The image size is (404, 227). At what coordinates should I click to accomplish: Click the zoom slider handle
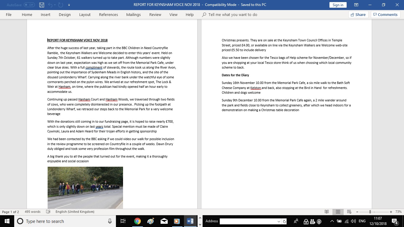370,212
